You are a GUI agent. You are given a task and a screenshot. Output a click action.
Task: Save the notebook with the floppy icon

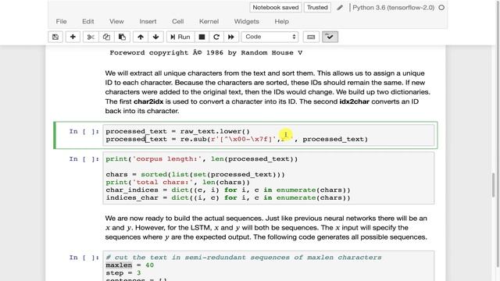click(55, 37)
